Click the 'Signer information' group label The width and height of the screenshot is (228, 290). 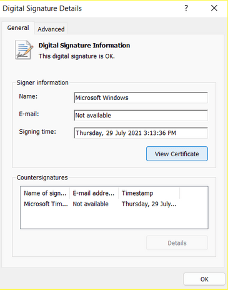(x=42, y=82)
